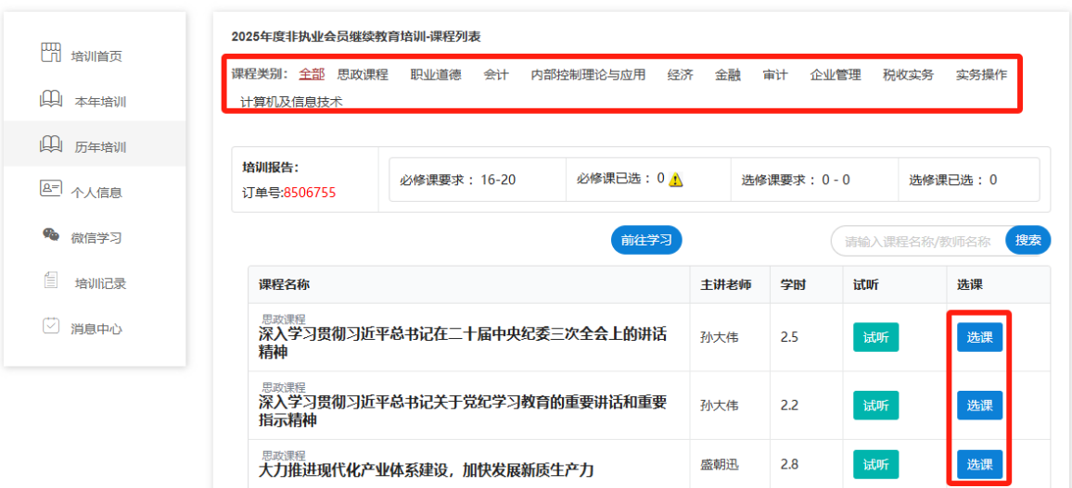Click the 微信学习 WeChat icon
Image resolution: width=1072 pixels, height=488 pixels.
click(x=51, y=236)
